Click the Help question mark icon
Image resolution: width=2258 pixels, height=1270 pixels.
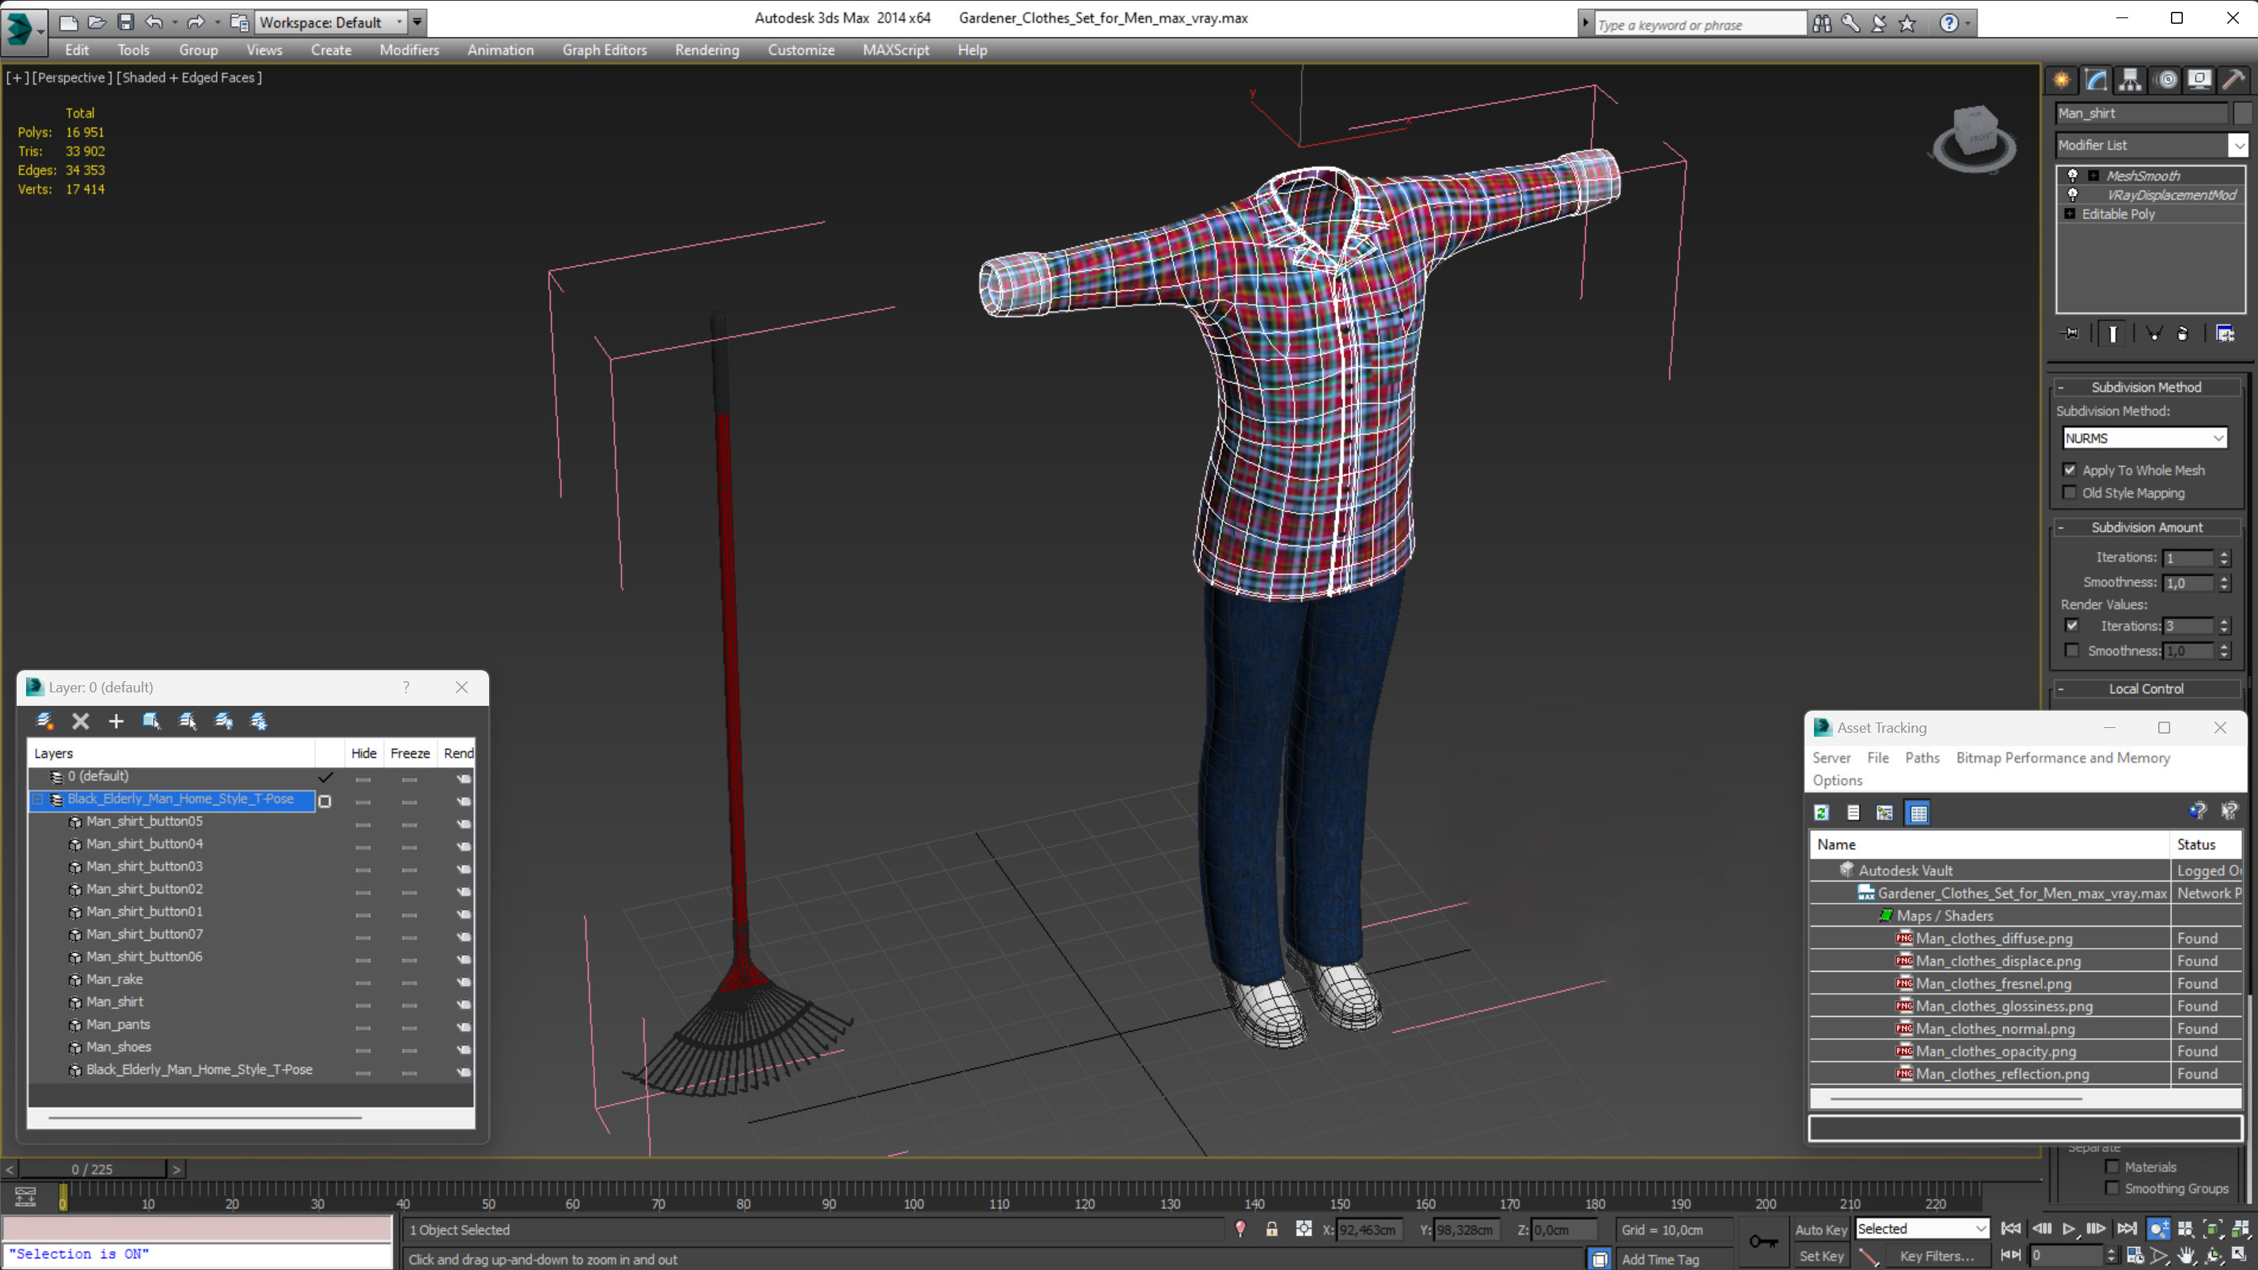[1948, 24]
